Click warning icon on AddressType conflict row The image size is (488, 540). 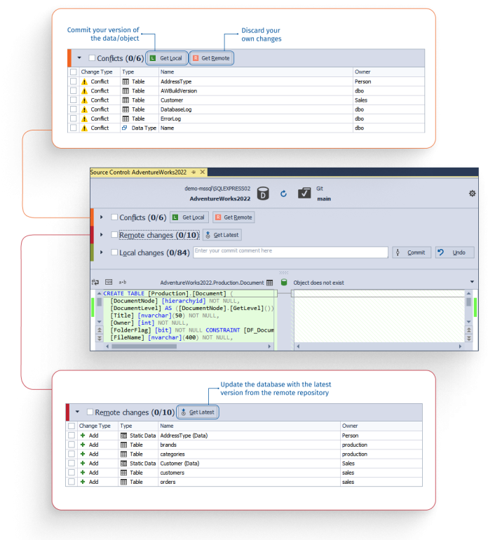coord(84,81)
